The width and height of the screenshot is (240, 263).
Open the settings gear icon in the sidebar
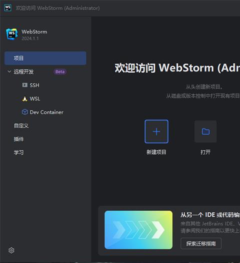click(x=11, y=250)
